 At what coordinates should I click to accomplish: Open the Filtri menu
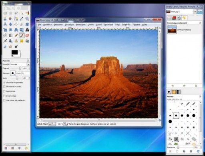117,24
